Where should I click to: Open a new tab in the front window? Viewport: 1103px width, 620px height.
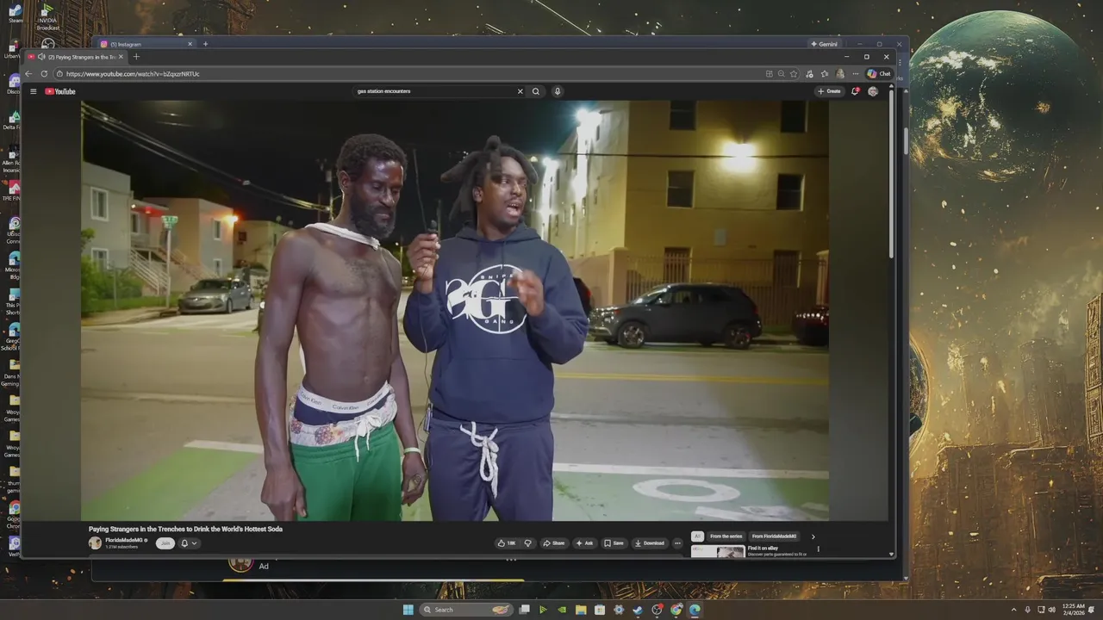point(135,57)
